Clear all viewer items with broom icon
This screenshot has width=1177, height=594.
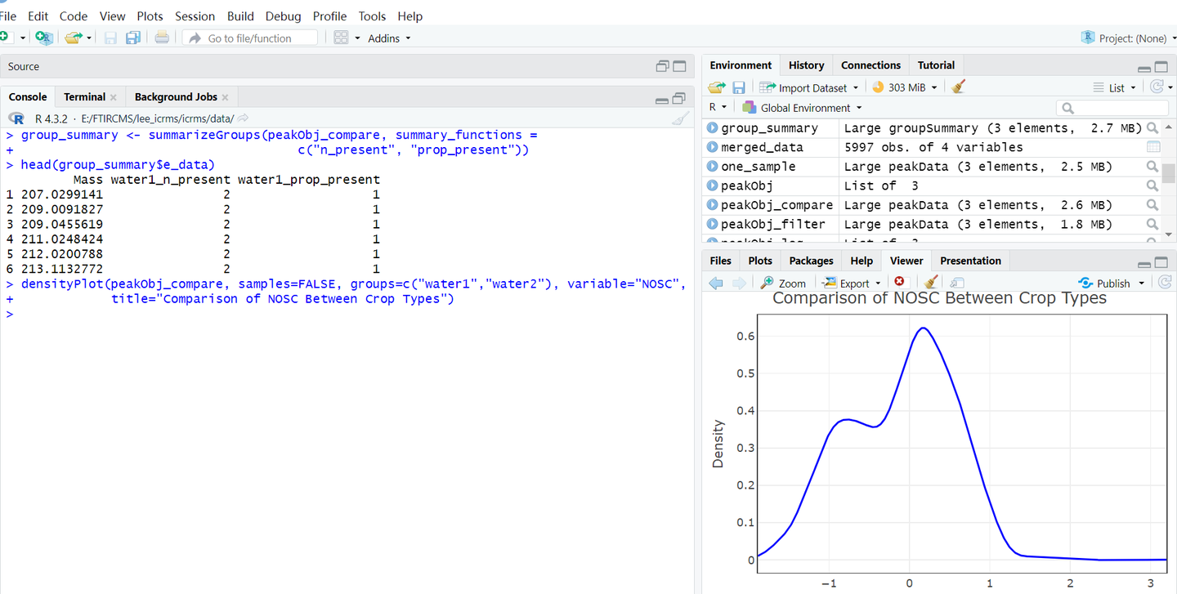point(929,283)
